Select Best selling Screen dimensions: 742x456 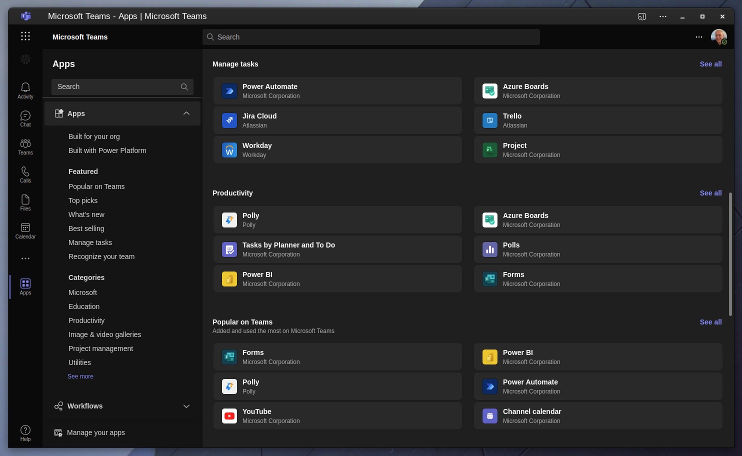point(86,228)
